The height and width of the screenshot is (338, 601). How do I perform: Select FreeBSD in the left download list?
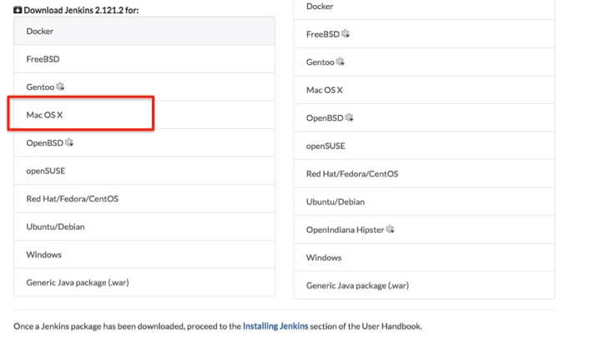pyautogui.click(x=43, y=59)
